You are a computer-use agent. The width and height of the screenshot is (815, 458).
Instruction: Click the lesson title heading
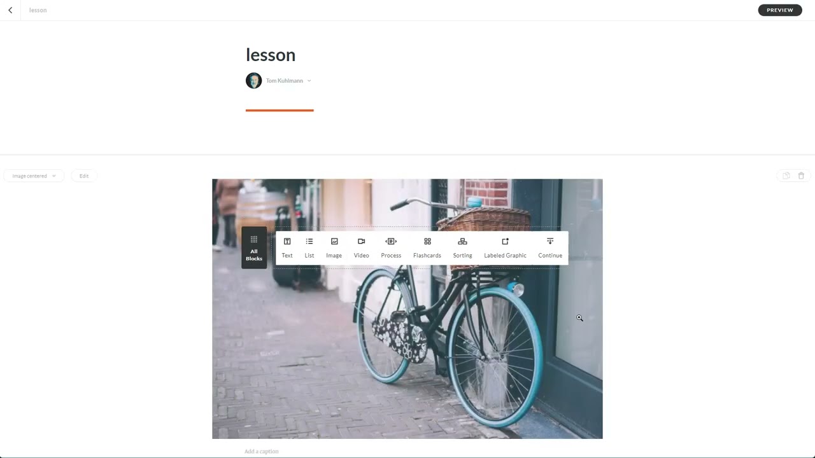tap(271, 55)
